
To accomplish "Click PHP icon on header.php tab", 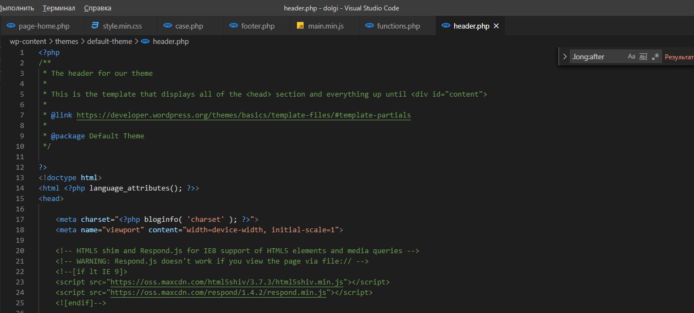I will point(445,26).
